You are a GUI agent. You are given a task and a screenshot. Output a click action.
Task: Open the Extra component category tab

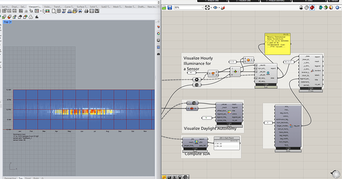309,1
